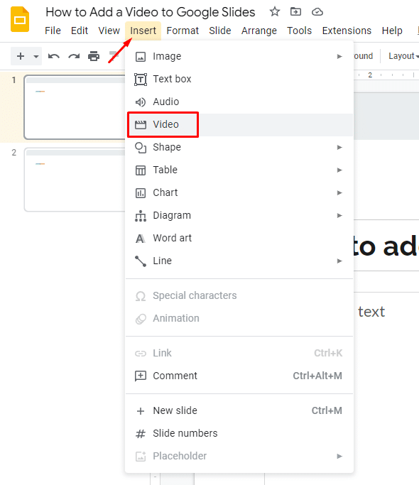Click the Image menu item icon

click(x=141, y=57)
